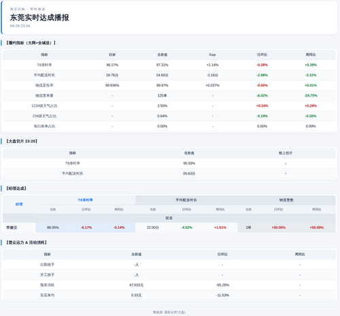Click the slice value 26.63分
Image resolution: width=340 pixels, height=316 pixels.
click(189, 173)
